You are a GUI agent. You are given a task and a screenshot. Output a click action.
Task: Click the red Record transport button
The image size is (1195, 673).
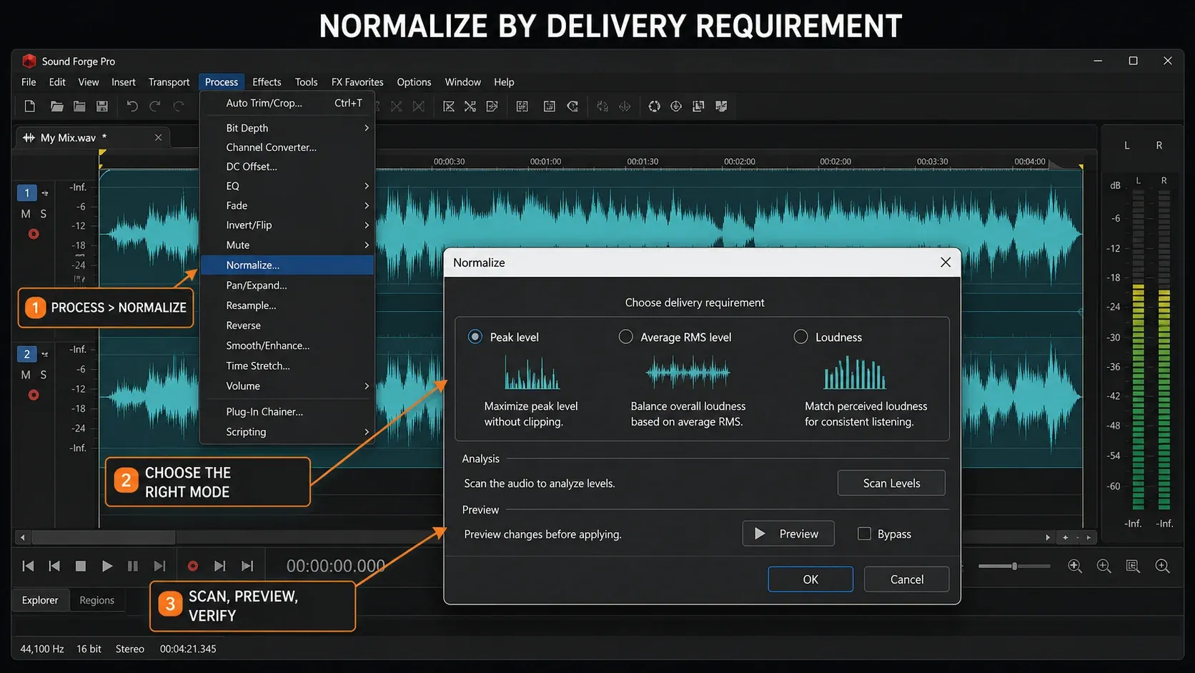tap(192, 566)
